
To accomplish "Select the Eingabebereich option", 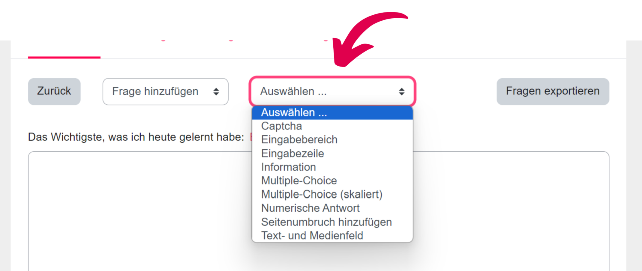I will pyautogui.click(x=299, y=140).
